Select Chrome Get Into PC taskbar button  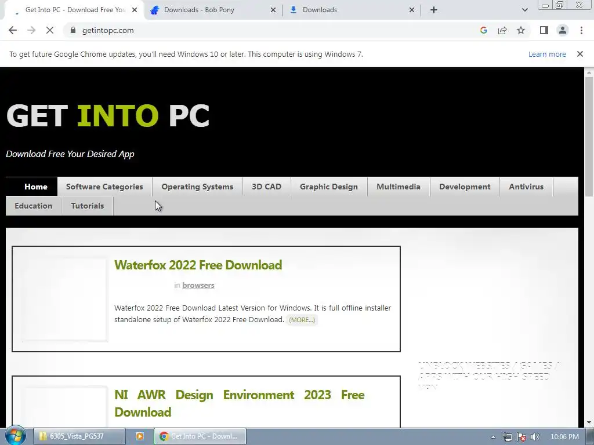pos(200,436)
